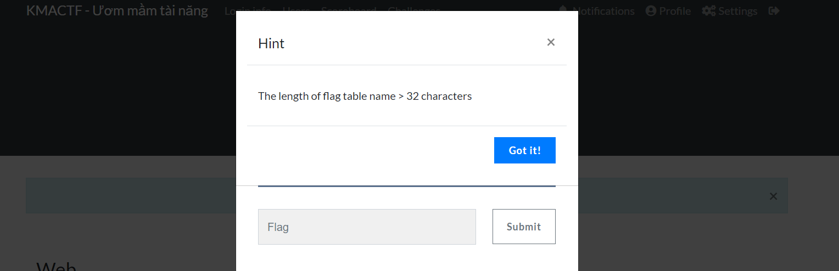Click the Hint dialog title
This screenshot has height=271, width=839.
271,43
